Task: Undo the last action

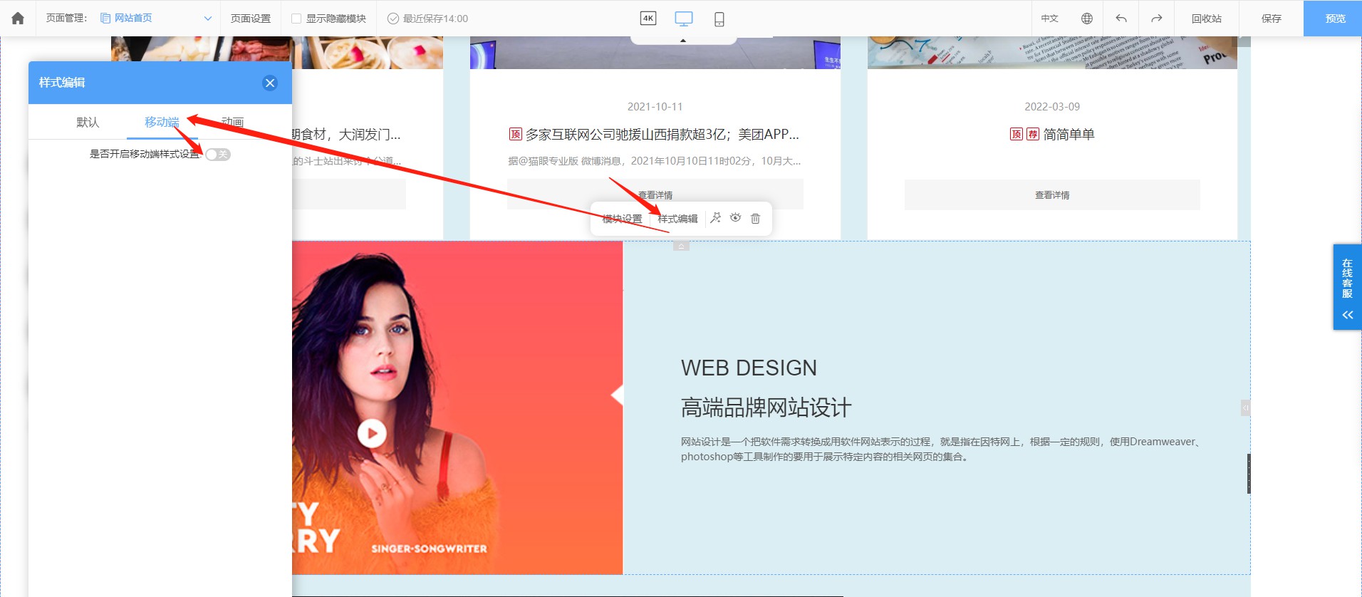Action: pos(1121,19)
